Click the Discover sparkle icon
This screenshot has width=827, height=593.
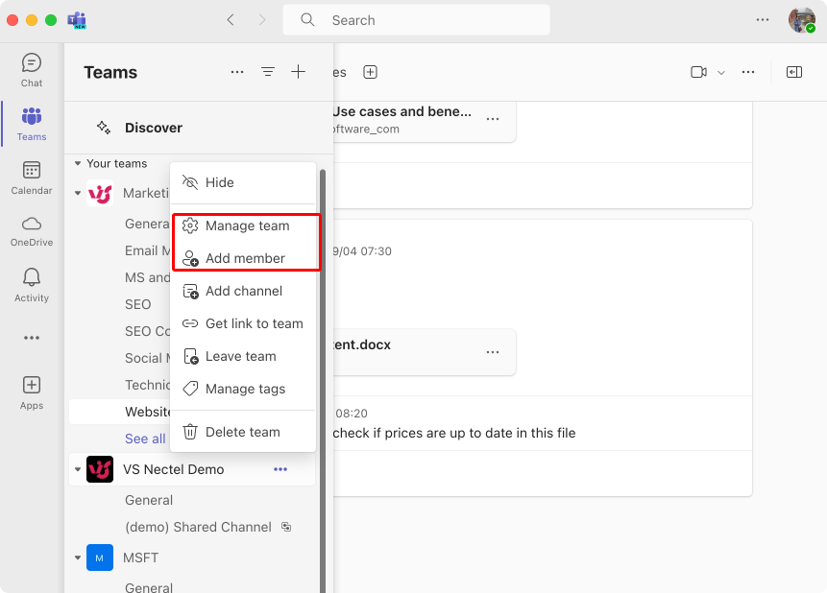[104, 128]
